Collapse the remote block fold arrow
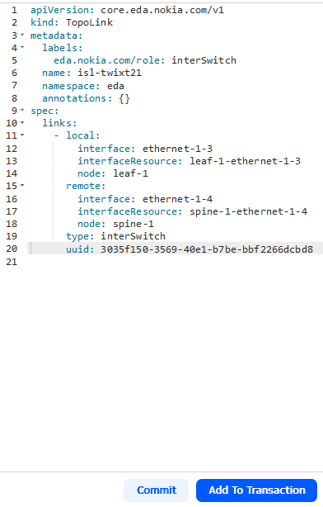Image resolution: width=323 pixels, height=507 pixels. [22, 186]
